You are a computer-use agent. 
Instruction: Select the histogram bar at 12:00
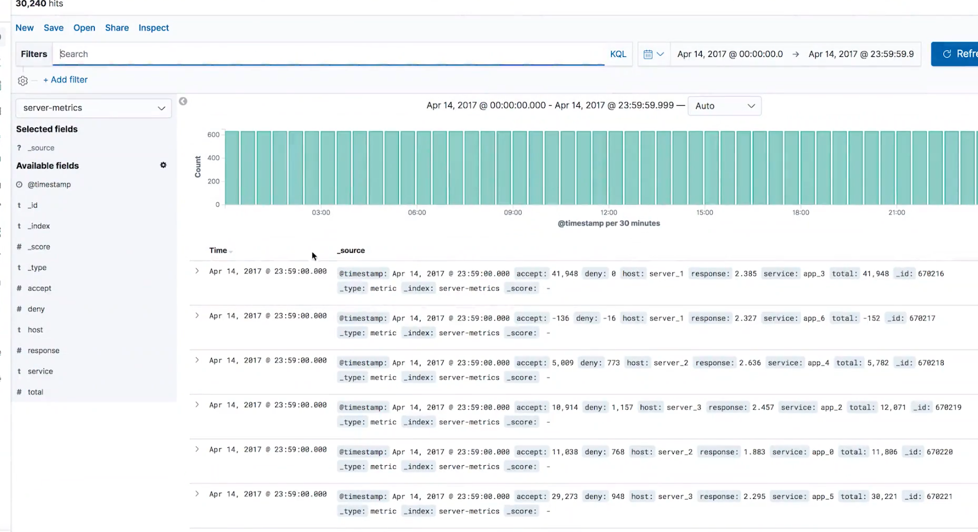click(x=616, y=168)
